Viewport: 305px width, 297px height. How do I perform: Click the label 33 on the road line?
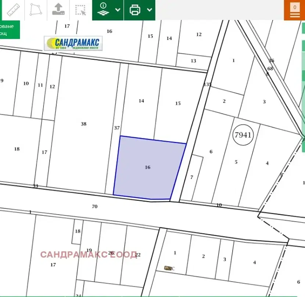tap(35, 186)
